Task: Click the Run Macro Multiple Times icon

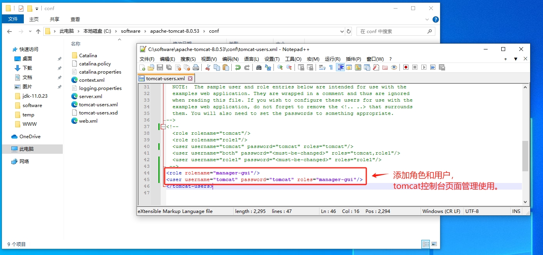Action: point(433,67)
